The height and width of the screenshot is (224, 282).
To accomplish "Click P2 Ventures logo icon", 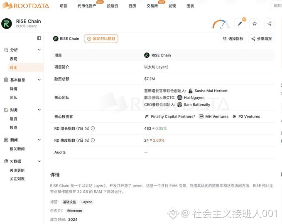I will pyautogui.click(x=234, y=117).
